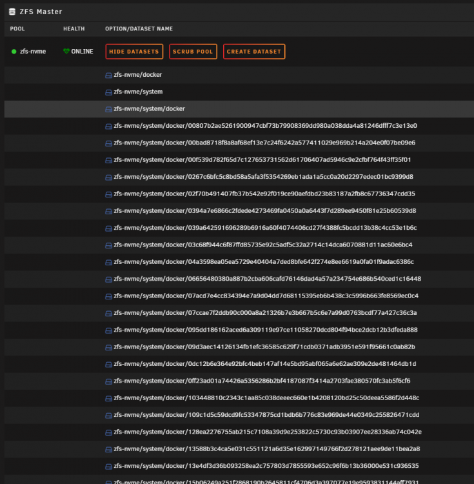Select the zfs-nvme pool name
The image size is (474, 484).
click(x=33, y=52)
